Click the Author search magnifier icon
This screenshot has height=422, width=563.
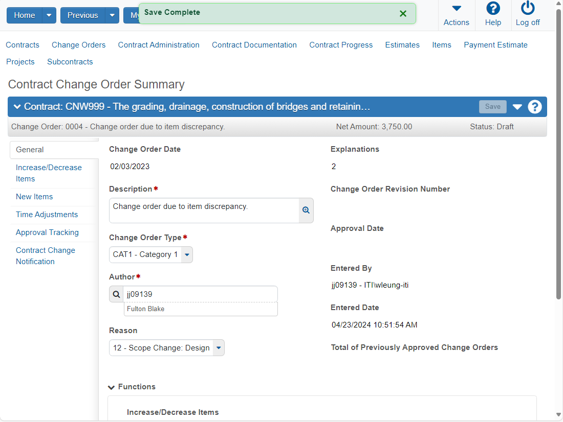coord(116,294)
